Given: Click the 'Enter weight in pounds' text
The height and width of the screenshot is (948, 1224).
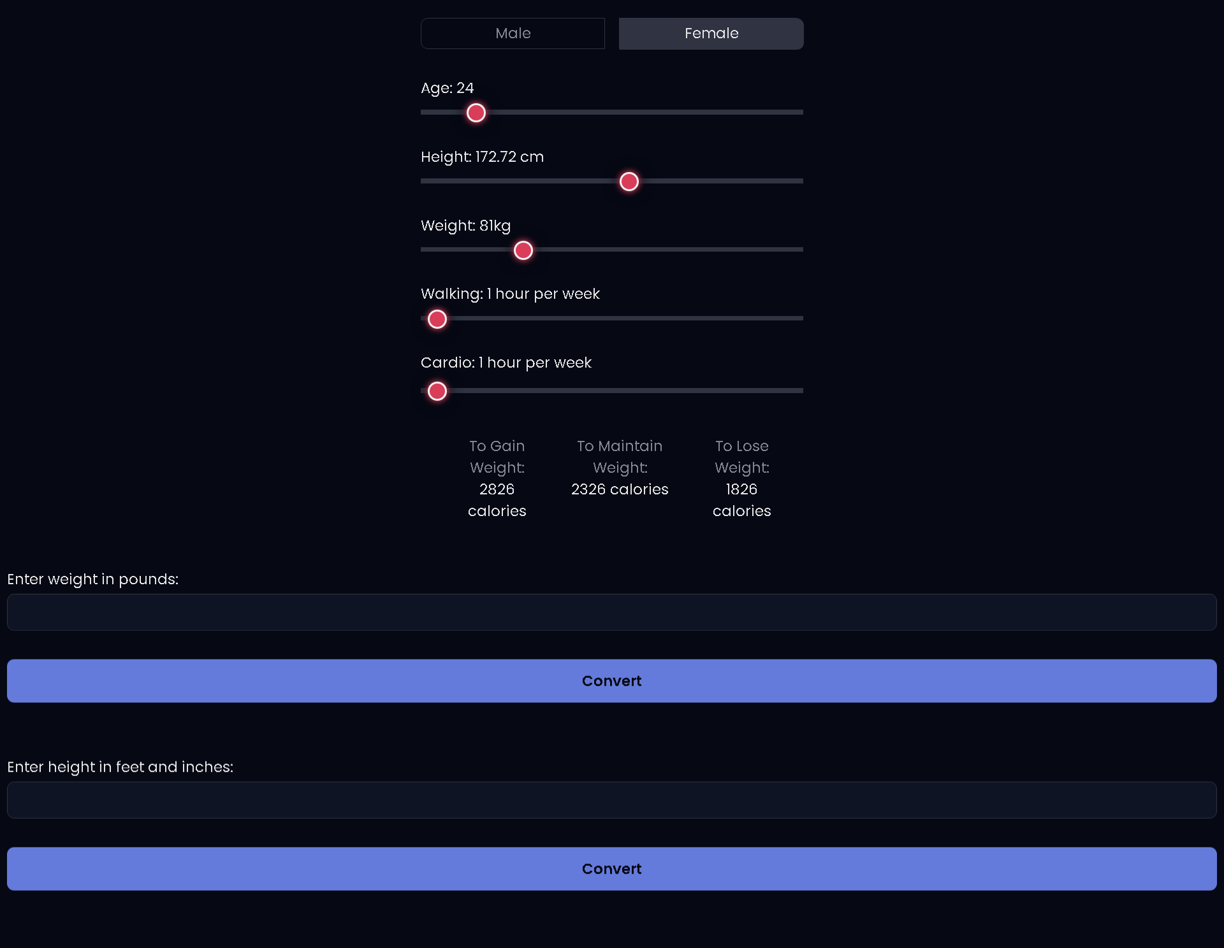Looking at the screenshot, I should pos(92,580).
